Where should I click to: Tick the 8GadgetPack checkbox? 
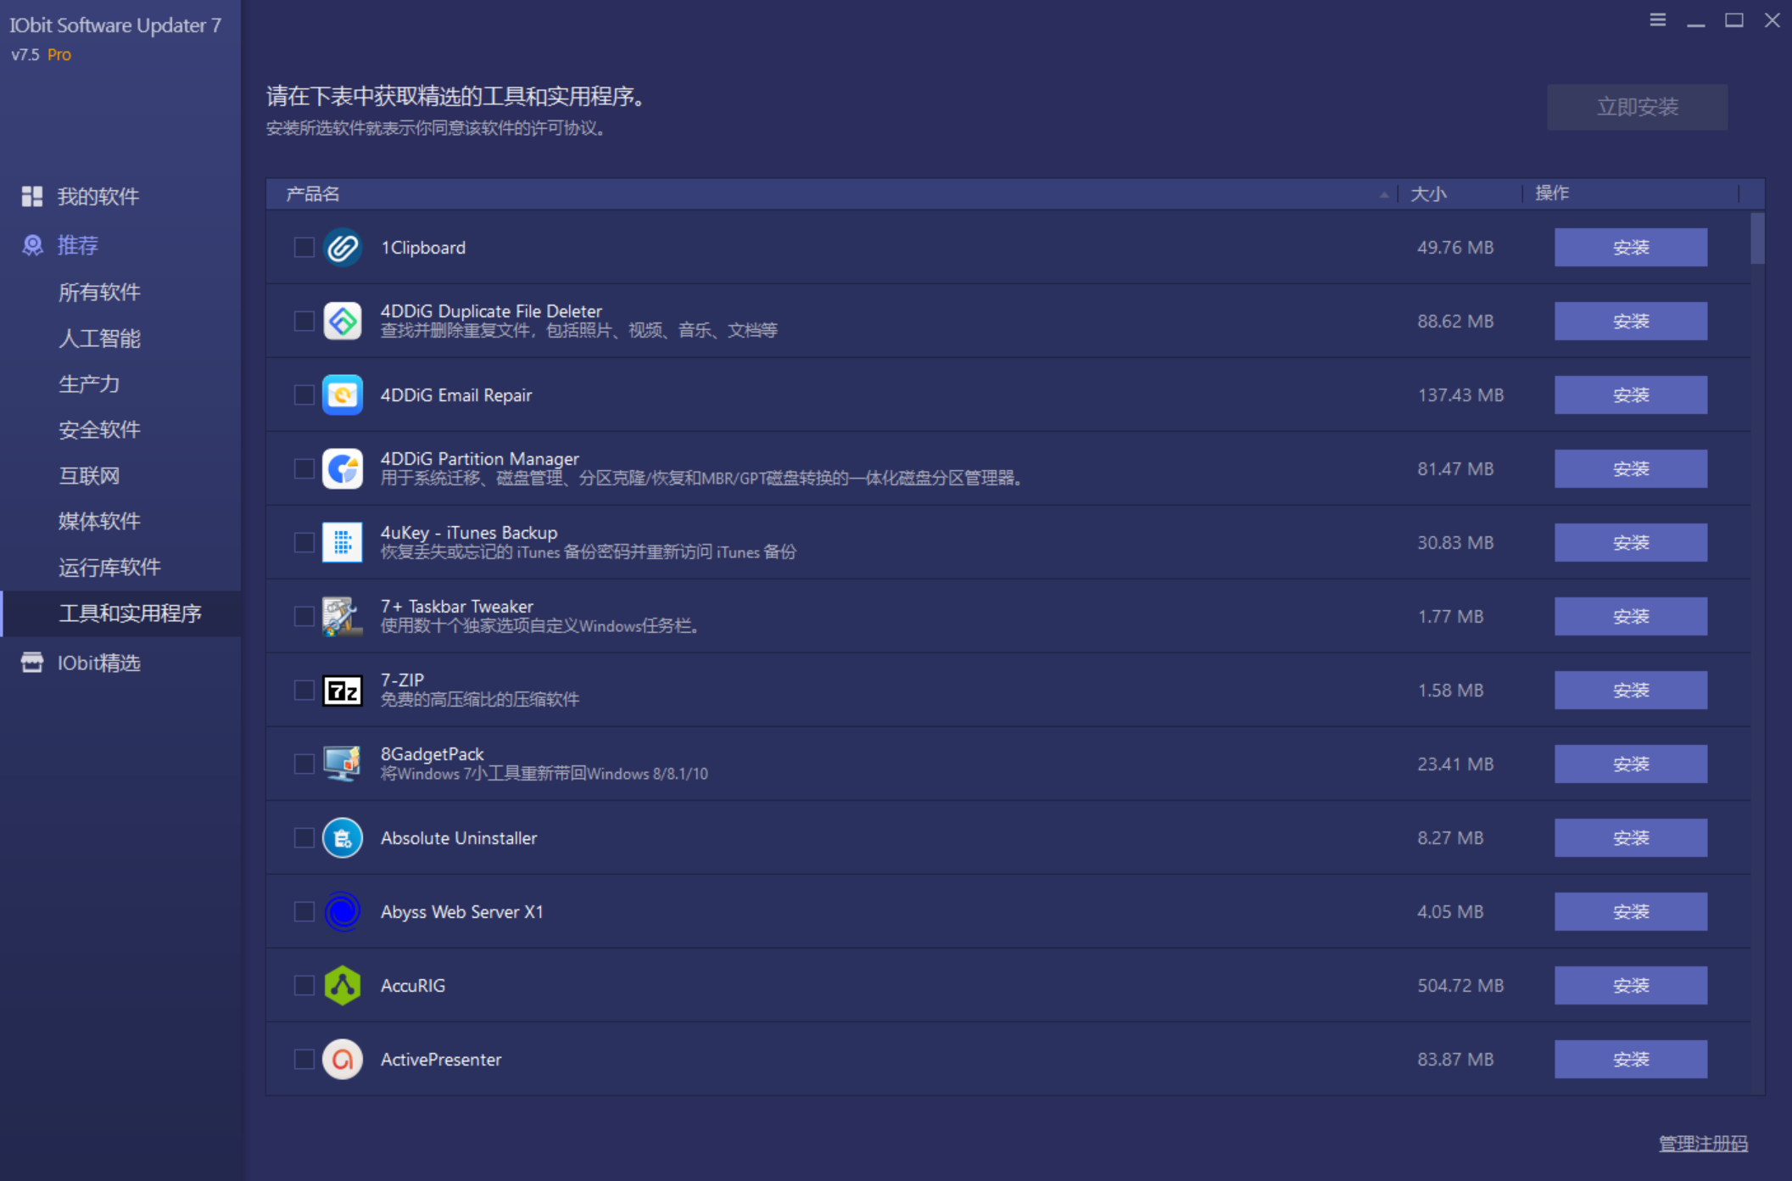pos(304,764)
